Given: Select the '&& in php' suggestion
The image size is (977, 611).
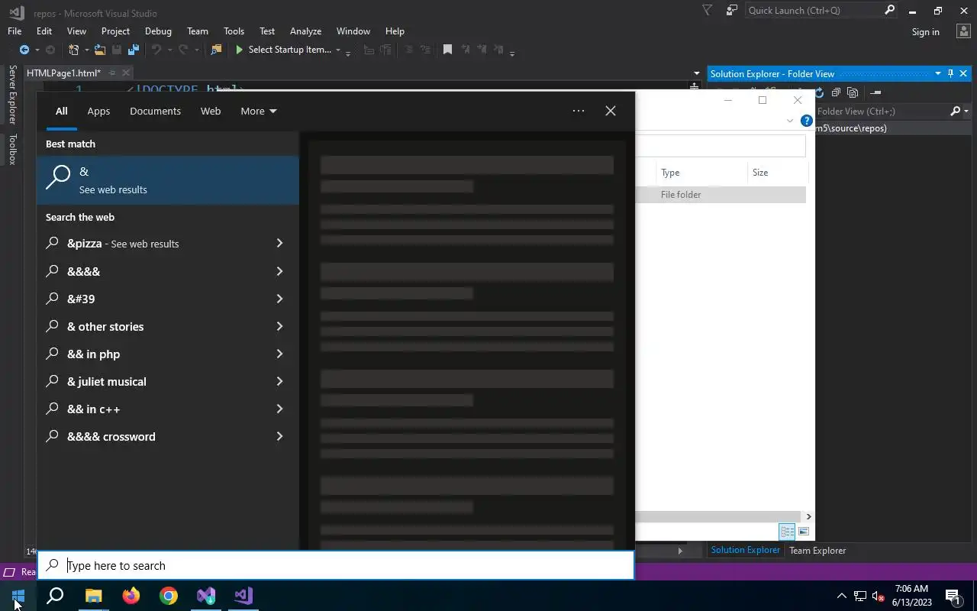Looking at the screenshot, I should tap(168, 354).
